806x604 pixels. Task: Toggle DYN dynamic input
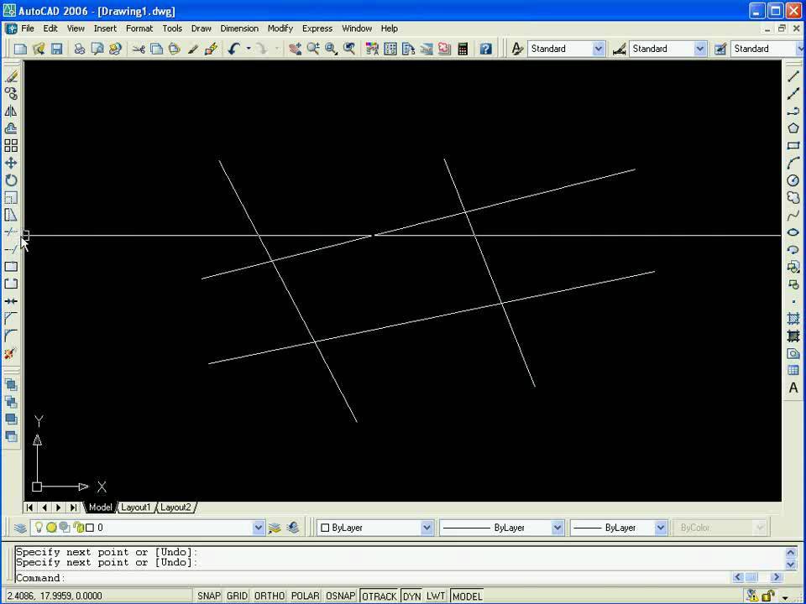click(411, 596)
